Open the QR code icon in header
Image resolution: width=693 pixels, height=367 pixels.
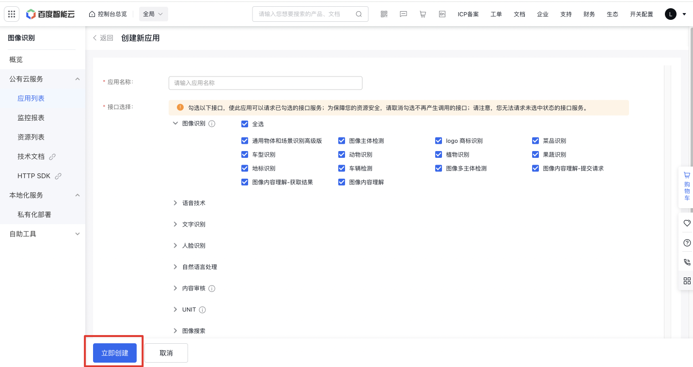384,14
